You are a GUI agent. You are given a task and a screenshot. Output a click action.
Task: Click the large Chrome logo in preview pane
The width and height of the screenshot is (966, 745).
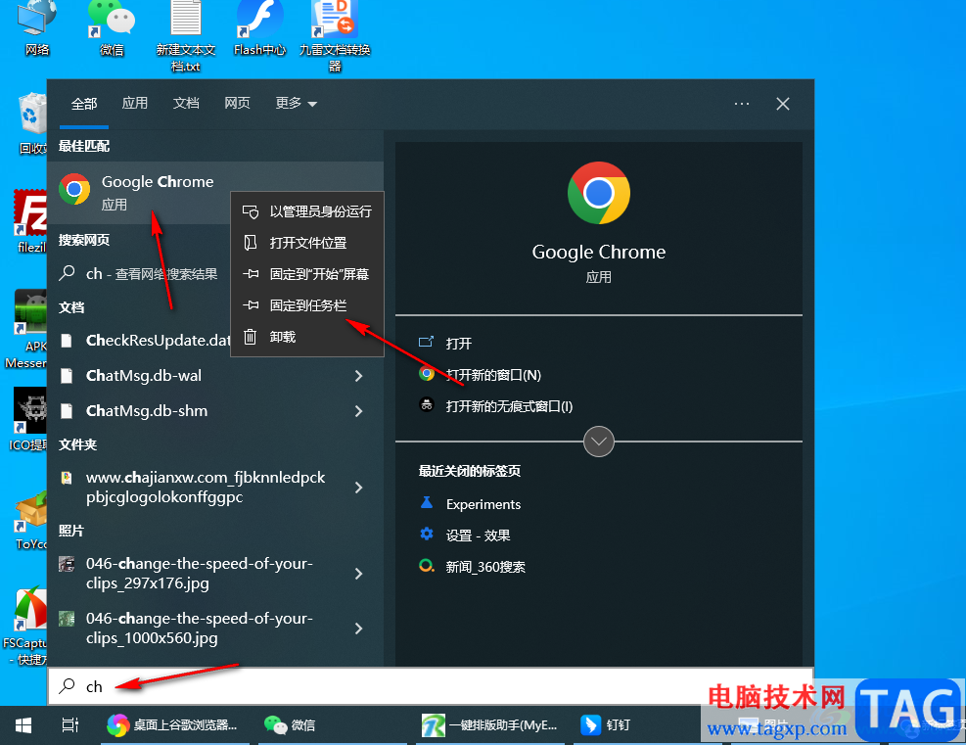point(599,193)
